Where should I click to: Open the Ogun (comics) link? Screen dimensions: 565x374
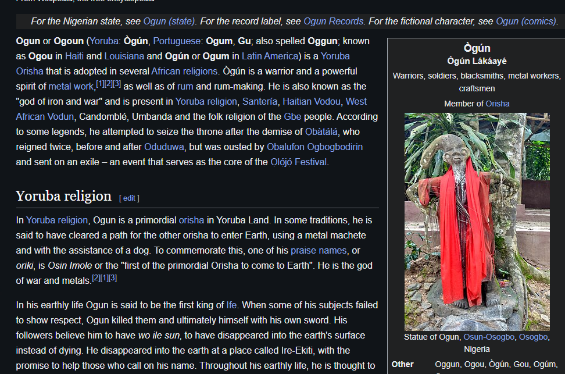tap(526, 22)
